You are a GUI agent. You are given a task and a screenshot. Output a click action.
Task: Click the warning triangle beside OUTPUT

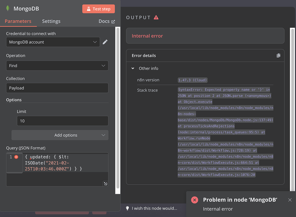(156, 17)
